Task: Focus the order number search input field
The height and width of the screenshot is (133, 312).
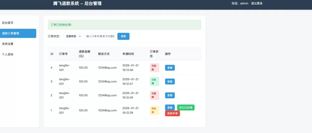Action: pyautogui.click(x=100, y=36)
